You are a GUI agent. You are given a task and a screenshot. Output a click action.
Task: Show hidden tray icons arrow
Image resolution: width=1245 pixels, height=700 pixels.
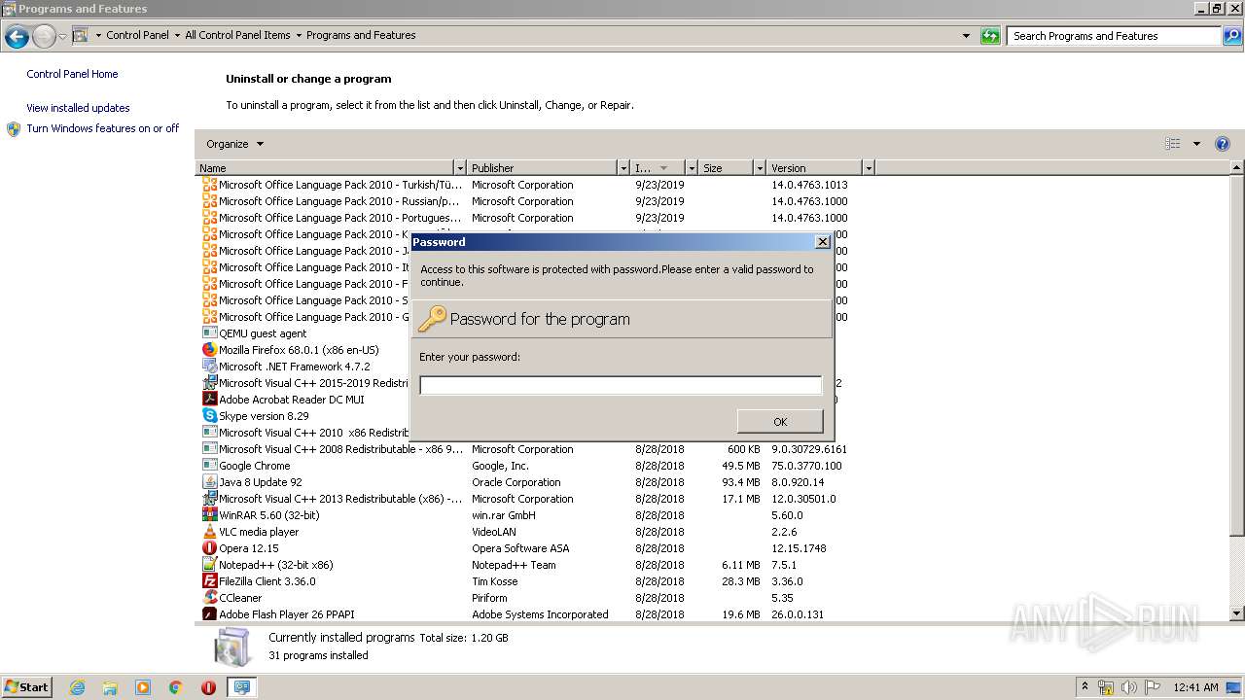(1085, 687)
